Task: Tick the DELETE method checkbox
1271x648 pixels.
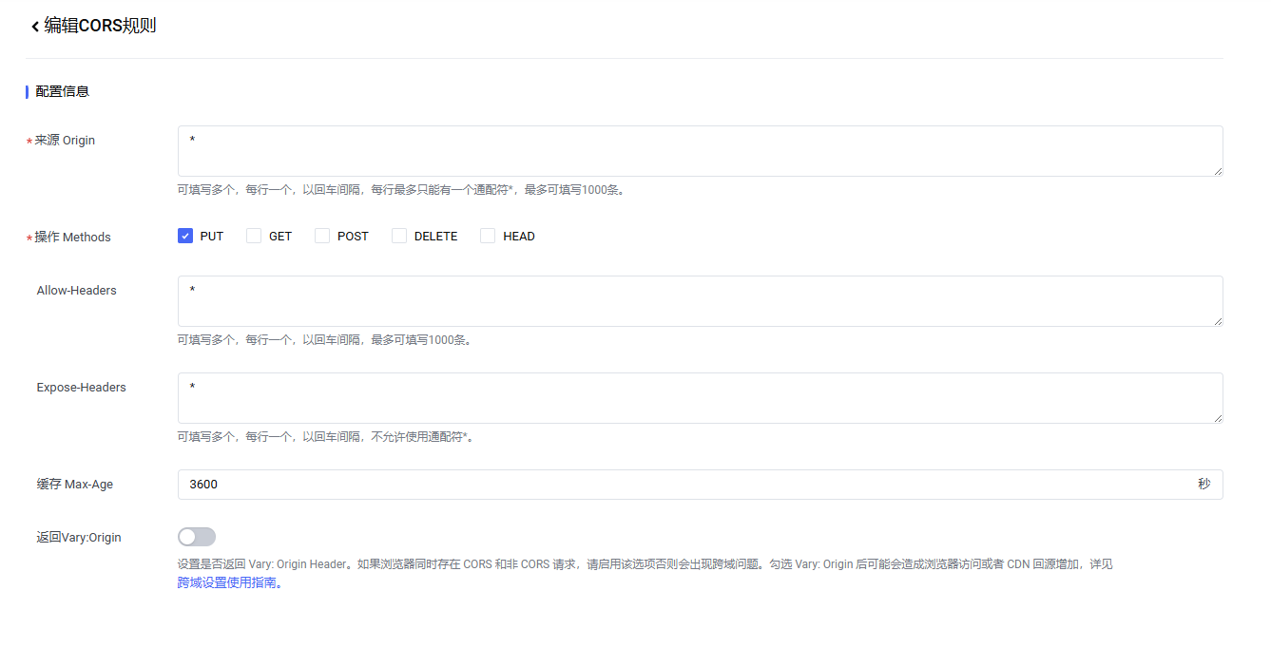Action: 399,236
